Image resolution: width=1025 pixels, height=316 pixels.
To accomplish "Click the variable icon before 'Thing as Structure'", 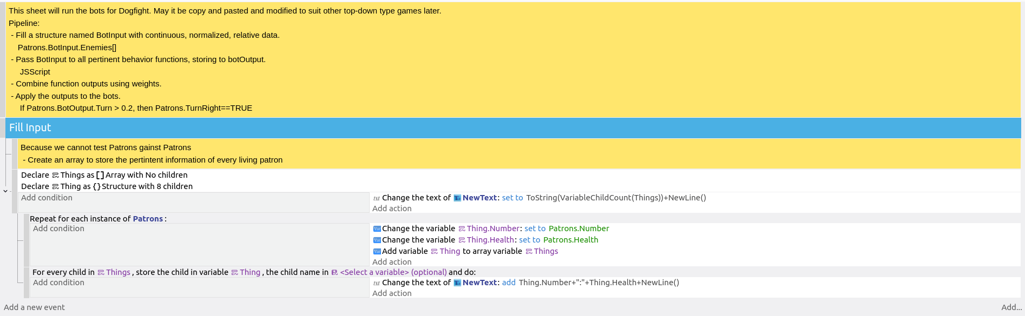I will [x=55, y=187].
